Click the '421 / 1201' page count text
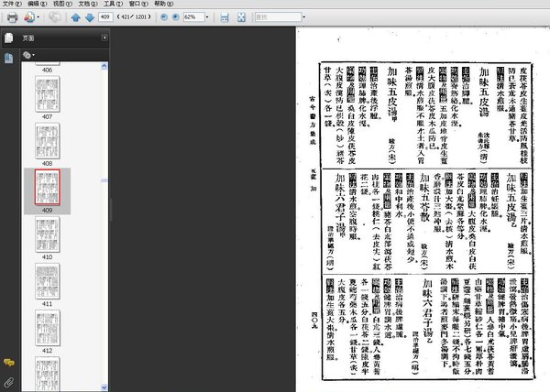Screen dimensions: 550x392 [x=134, y=16]
